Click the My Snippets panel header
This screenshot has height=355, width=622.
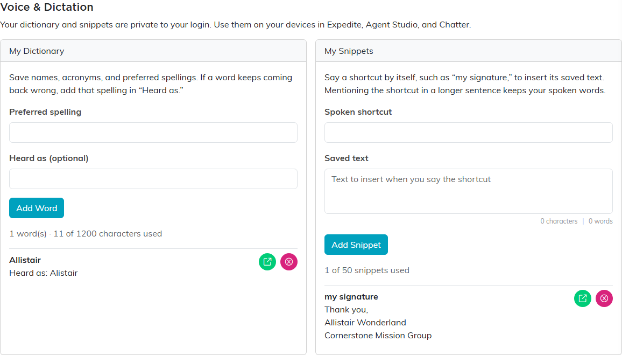click(469, 51)
